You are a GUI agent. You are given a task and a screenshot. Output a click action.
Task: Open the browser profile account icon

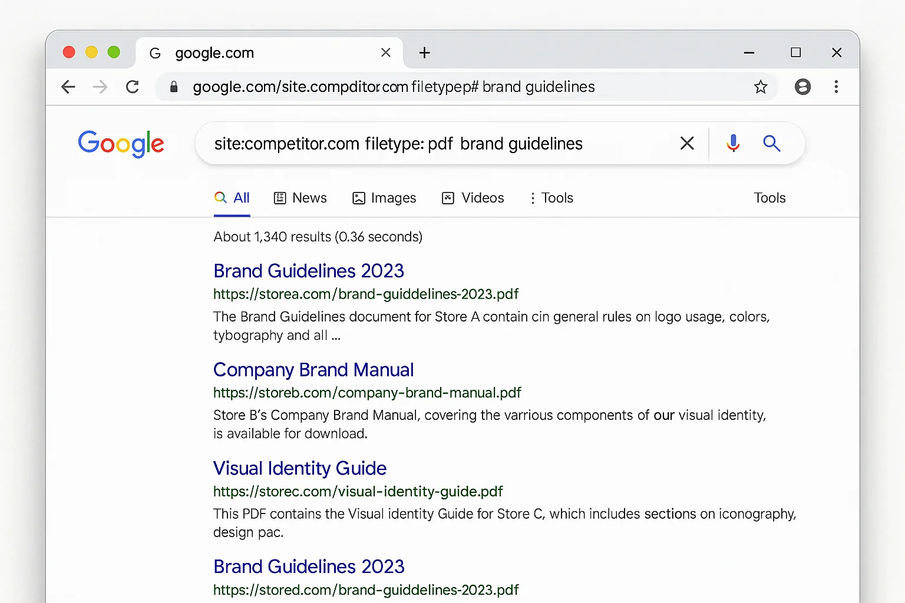(x=802, y=87)
